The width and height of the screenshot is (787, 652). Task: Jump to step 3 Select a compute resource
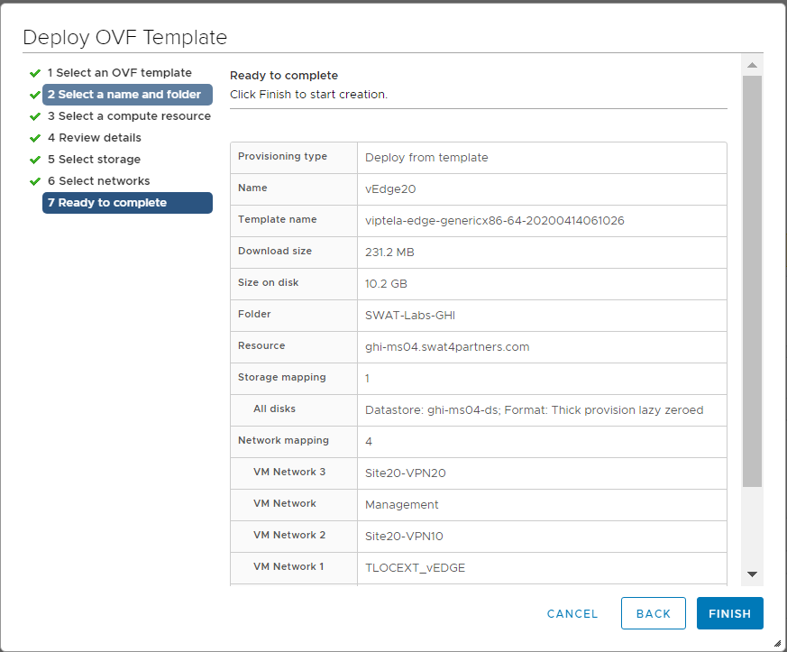[x=129, y=116]
